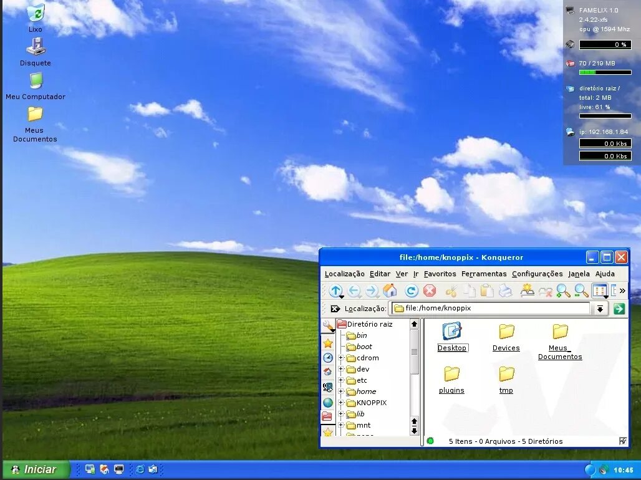Viewport: 641px width, 480px height.
Task: Select the Root Directory red folder tab
Action: [x=327, y=416]
